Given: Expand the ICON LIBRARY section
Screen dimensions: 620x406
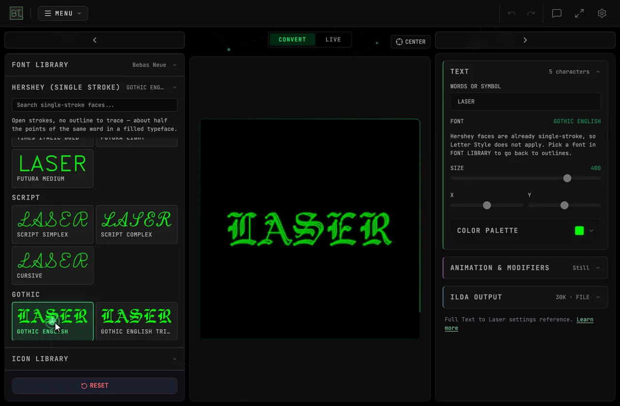Looking at the screenshot, I should [x=94, y=359].
